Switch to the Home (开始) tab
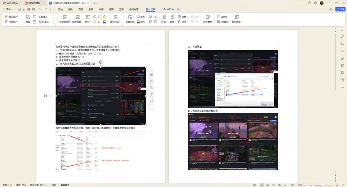The image size is (347, 187). [60, 9]
